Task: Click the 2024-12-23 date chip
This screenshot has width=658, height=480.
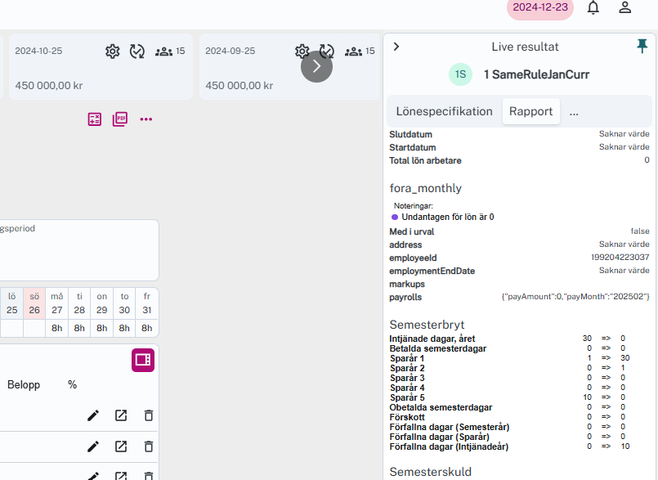Action: coord(539,7)
